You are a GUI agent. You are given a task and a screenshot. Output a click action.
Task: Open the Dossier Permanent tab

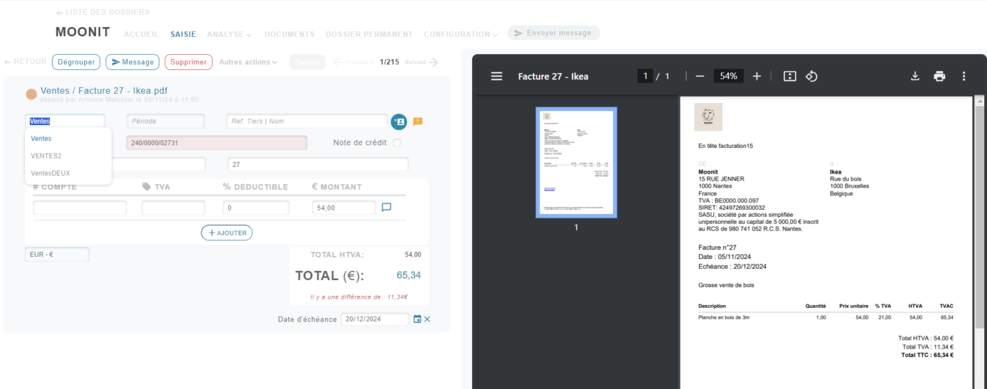[x=369, y=34]
